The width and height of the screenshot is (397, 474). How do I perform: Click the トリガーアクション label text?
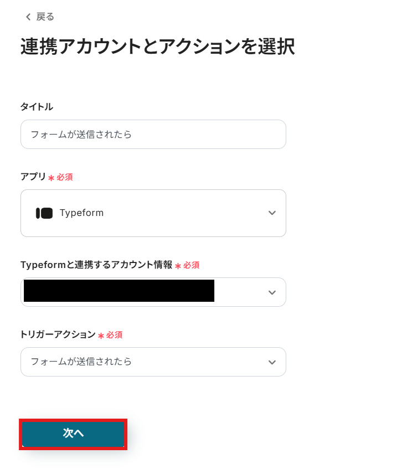pyautogui.click(x=58, y=334)
